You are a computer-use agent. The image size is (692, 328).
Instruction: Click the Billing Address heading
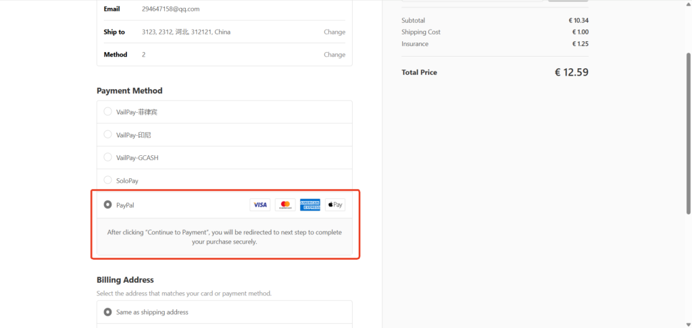(x=125, y=279)
